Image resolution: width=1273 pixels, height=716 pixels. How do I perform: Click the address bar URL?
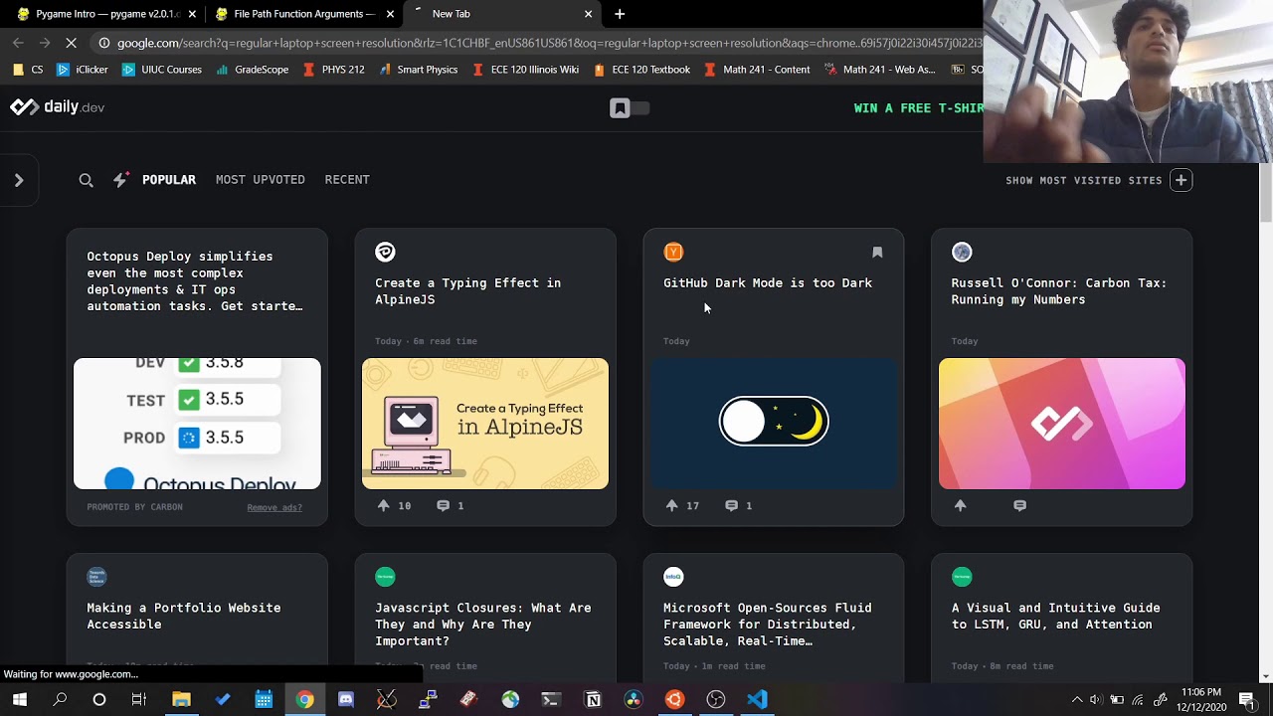549,43
